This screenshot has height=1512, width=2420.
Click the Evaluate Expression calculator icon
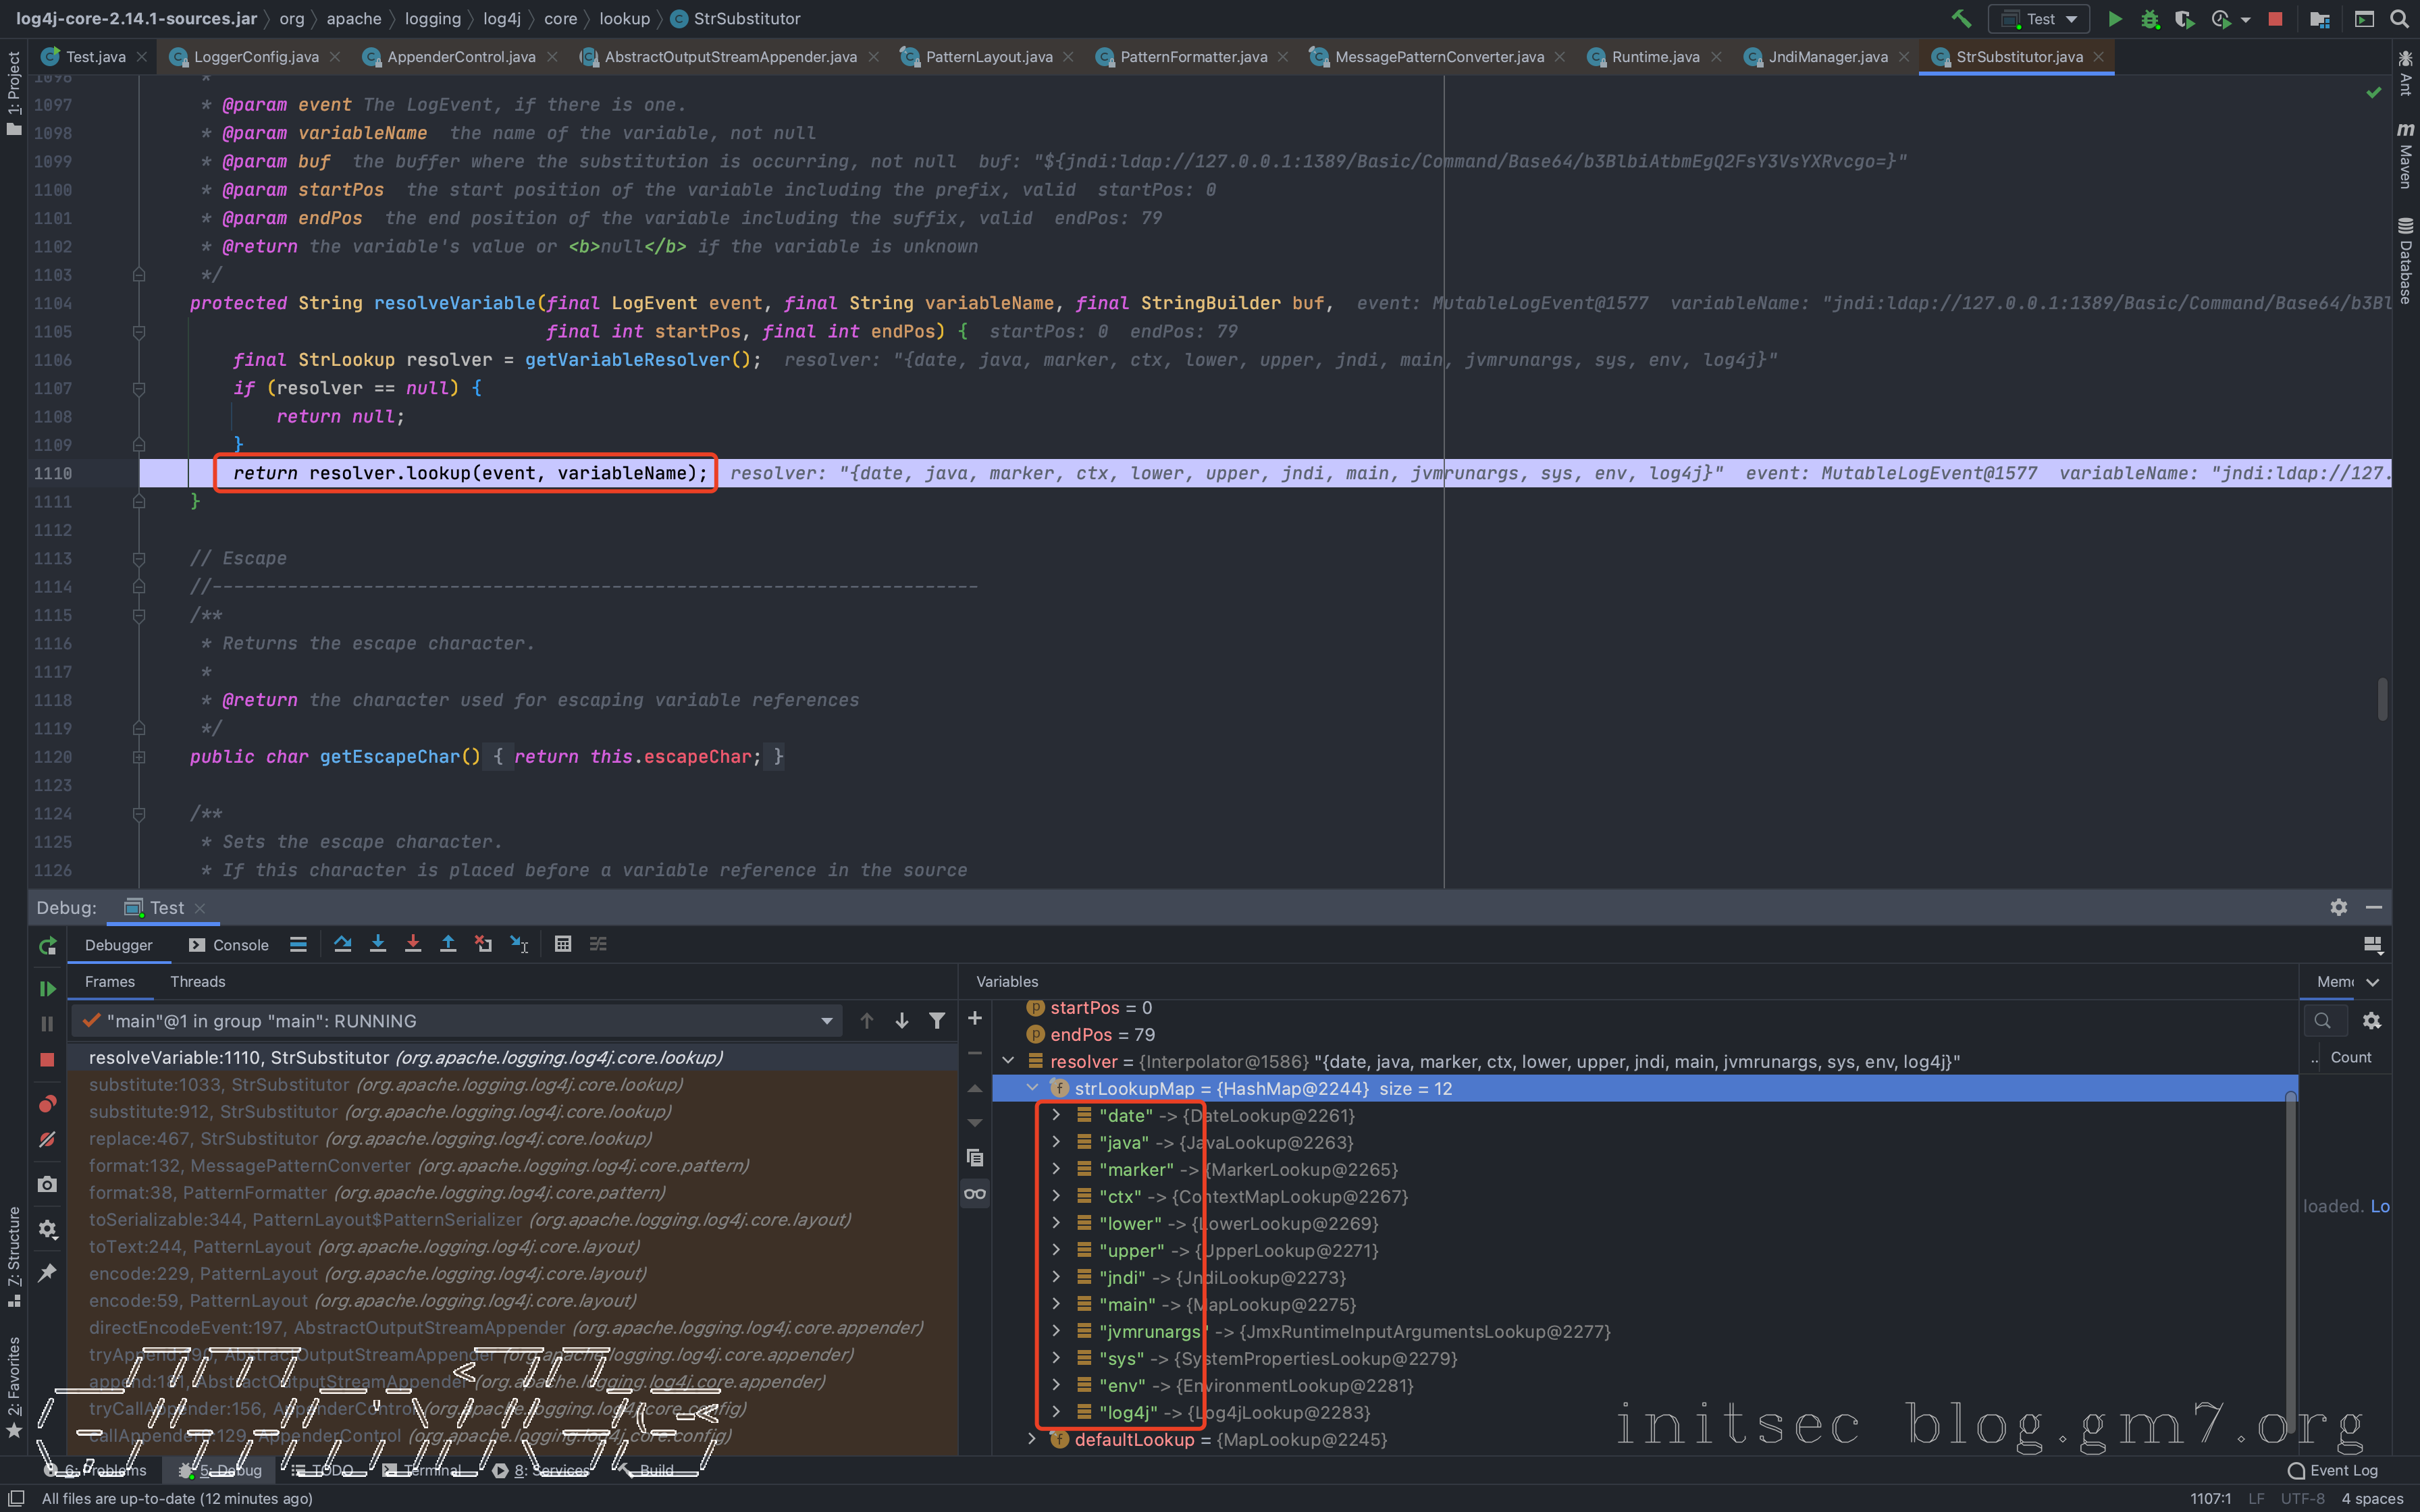[x=563, y=944]
